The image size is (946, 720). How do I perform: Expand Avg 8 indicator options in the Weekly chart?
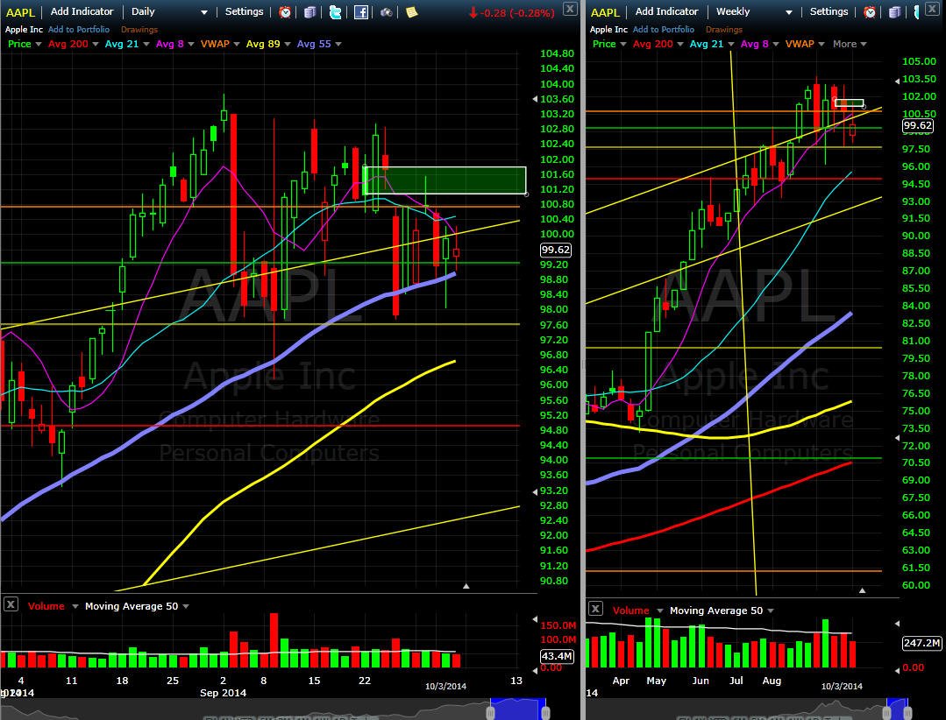coord(775,44)
